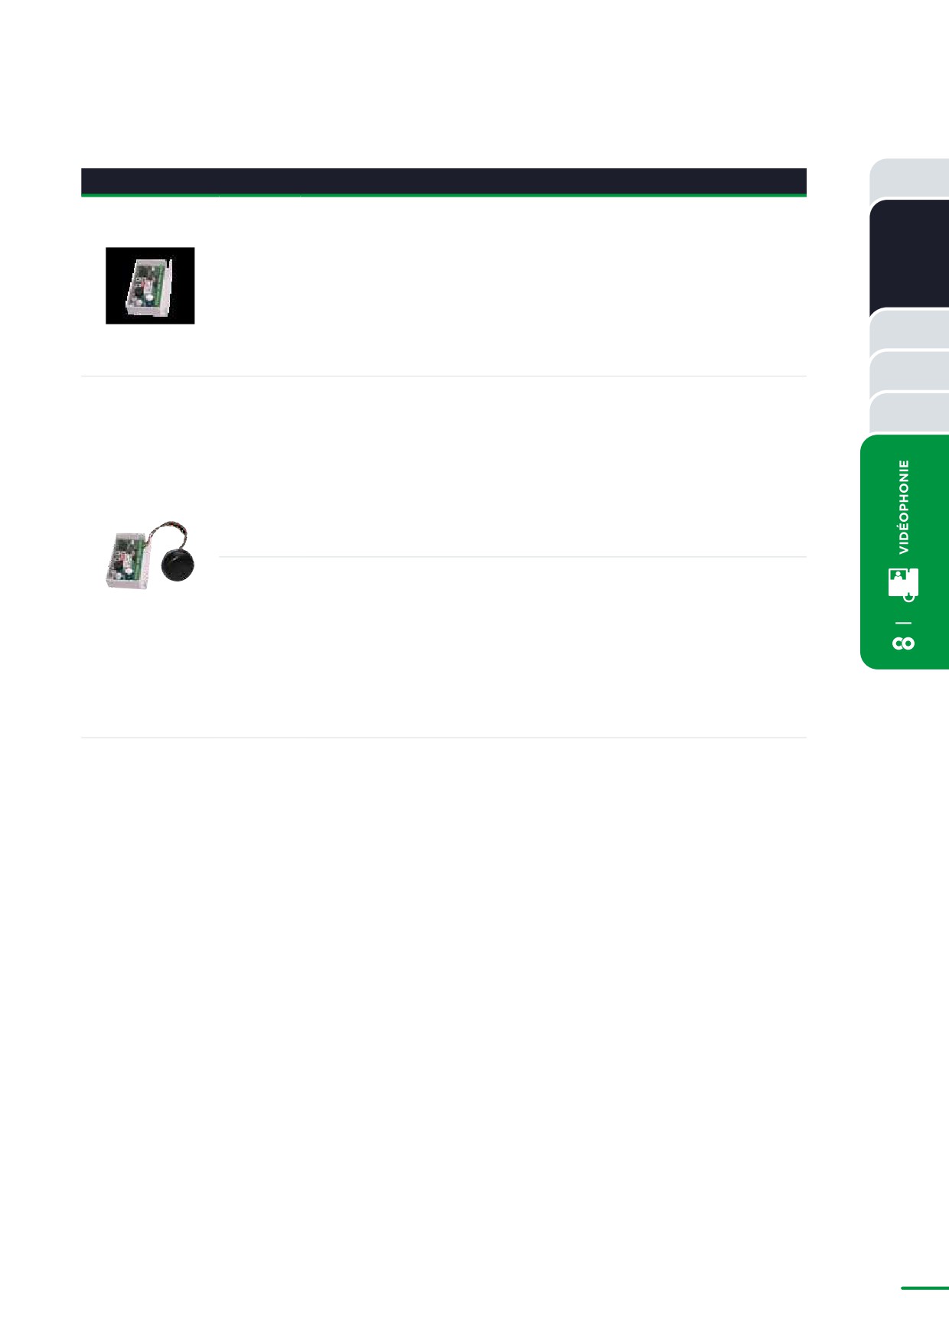Image resolution: width=949 pixels, height=1342 pixels.
Task: Click the small dash separator above number 8
Action: pyautogui.click(x=903, y=622)
